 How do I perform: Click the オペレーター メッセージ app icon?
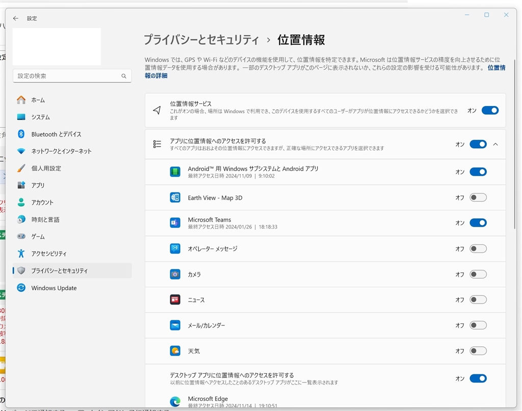click(175, 249)
